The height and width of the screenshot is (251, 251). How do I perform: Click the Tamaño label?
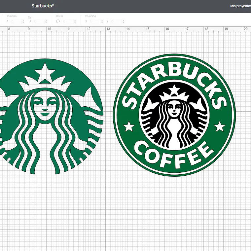12,16
